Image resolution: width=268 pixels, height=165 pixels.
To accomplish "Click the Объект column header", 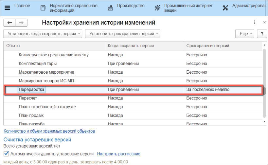I will [x=54, y=46].
